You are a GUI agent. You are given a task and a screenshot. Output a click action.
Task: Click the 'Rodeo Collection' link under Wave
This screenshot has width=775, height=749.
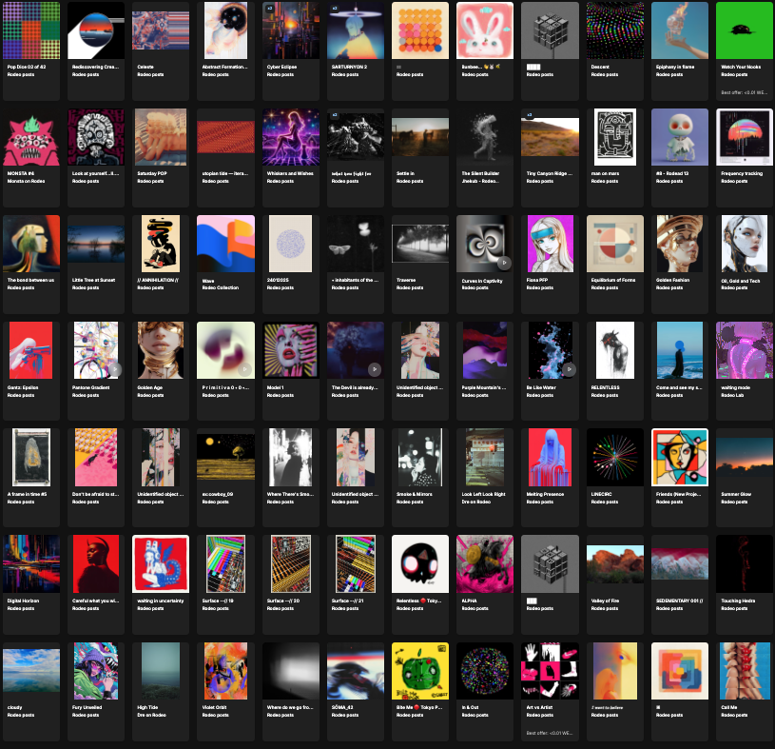point(221,287)
